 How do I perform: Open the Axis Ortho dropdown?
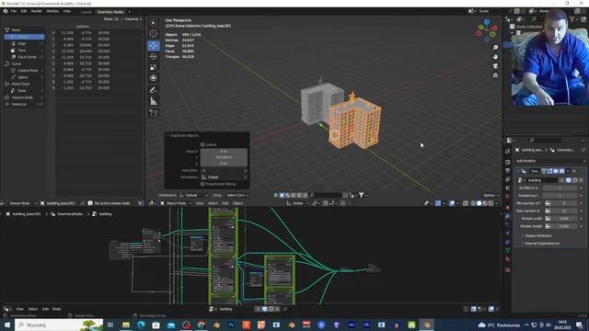click(x=224, y=170)
